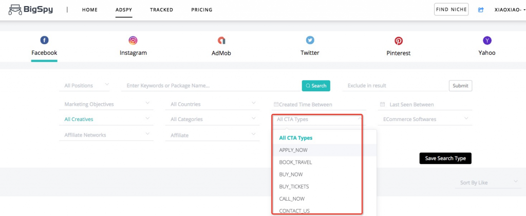This screenshot has width=526, height=216.
Task: Select the Pinterest platform icon
Action: (x=399, y=41)
